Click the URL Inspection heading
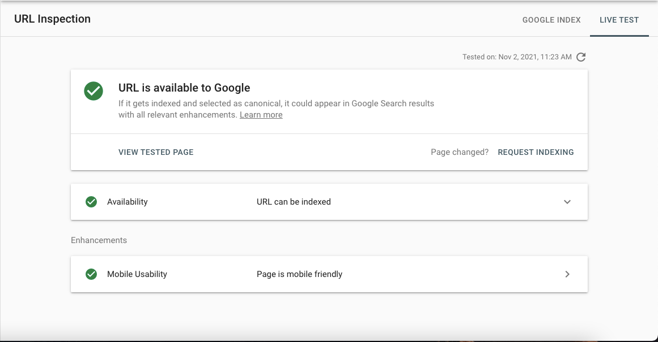The height and width of the screenshot is (342, 658). pyautogui.click(x=53, y=19)
